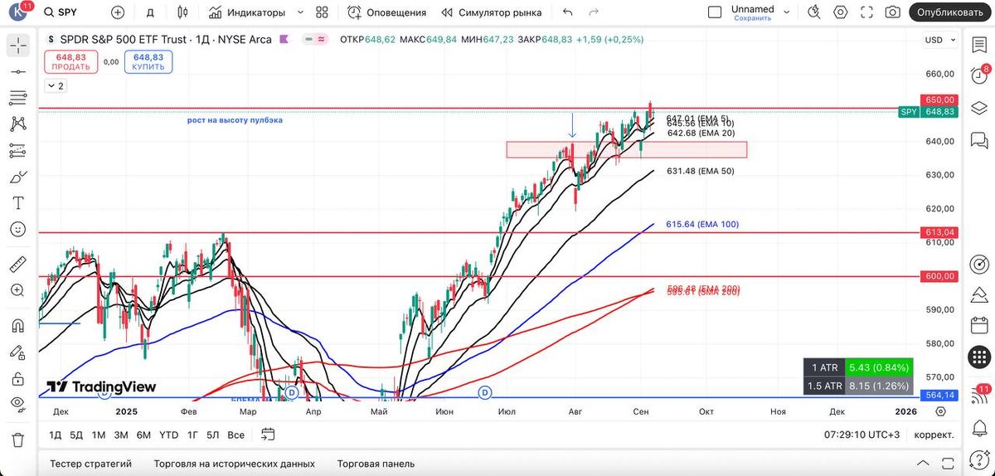
Task: Click the Опубликовать button
Action: tap(950, 12)
